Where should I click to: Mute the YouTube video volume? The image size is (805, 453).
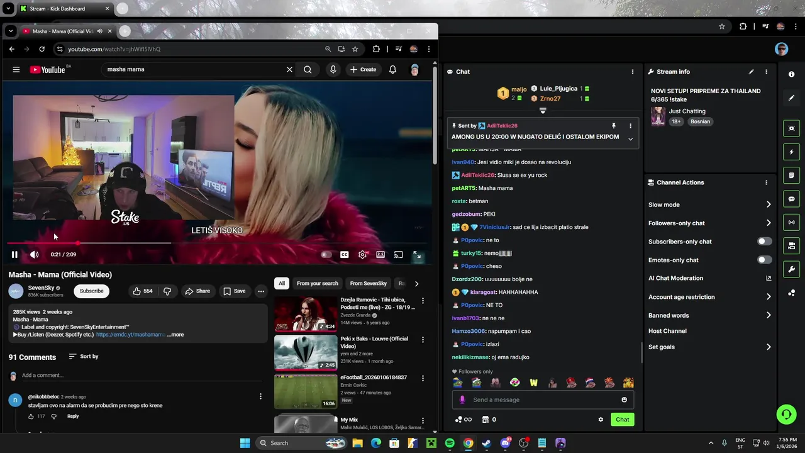(34, 255)
